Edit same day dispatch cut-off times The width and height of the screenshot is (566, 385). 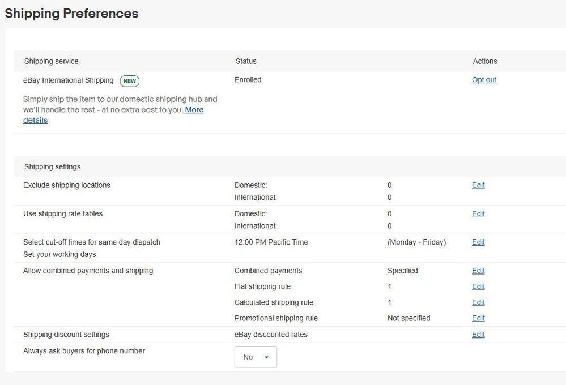(478, 242)
